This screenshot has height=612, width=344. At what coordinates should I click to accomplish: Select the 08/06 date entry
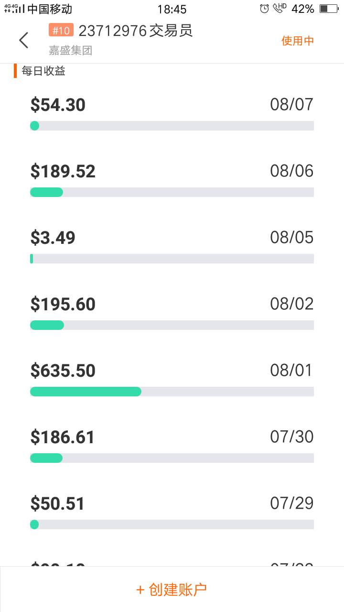[x=291, y=171]
